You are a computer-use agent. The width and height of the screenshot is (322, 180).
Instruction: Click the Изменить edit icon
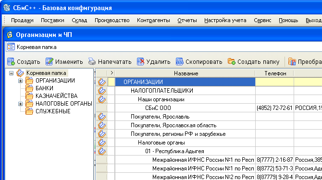50,61
